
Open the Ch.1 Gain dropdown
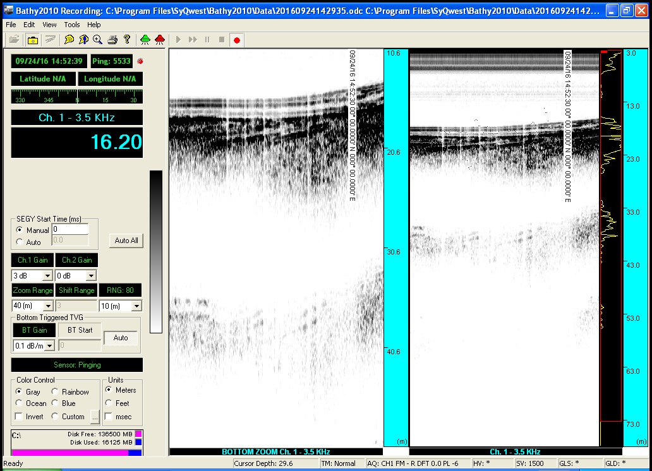[x=47, y=276]
